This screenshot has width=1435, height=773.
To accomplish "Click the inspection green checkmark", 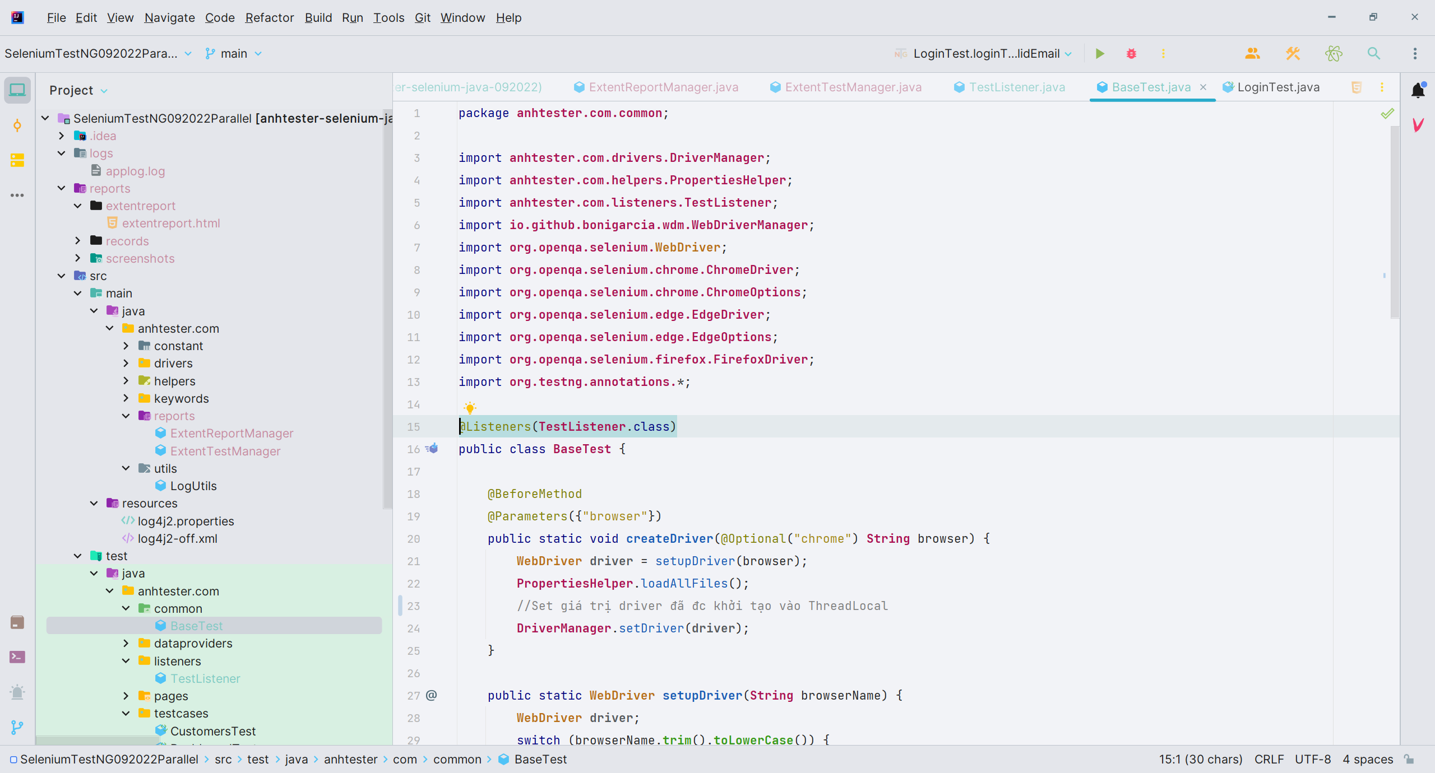I will [1387, 114].
